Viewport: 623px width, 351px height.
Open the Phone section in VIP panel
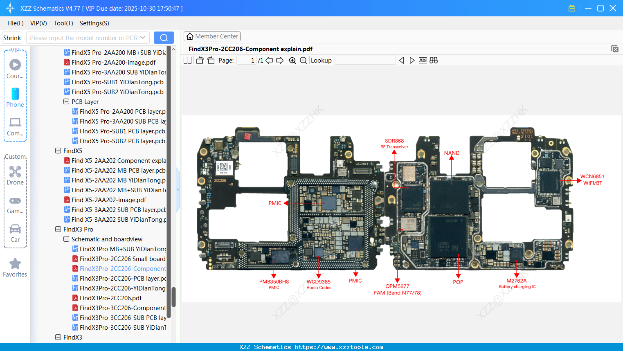coord(15,99)
